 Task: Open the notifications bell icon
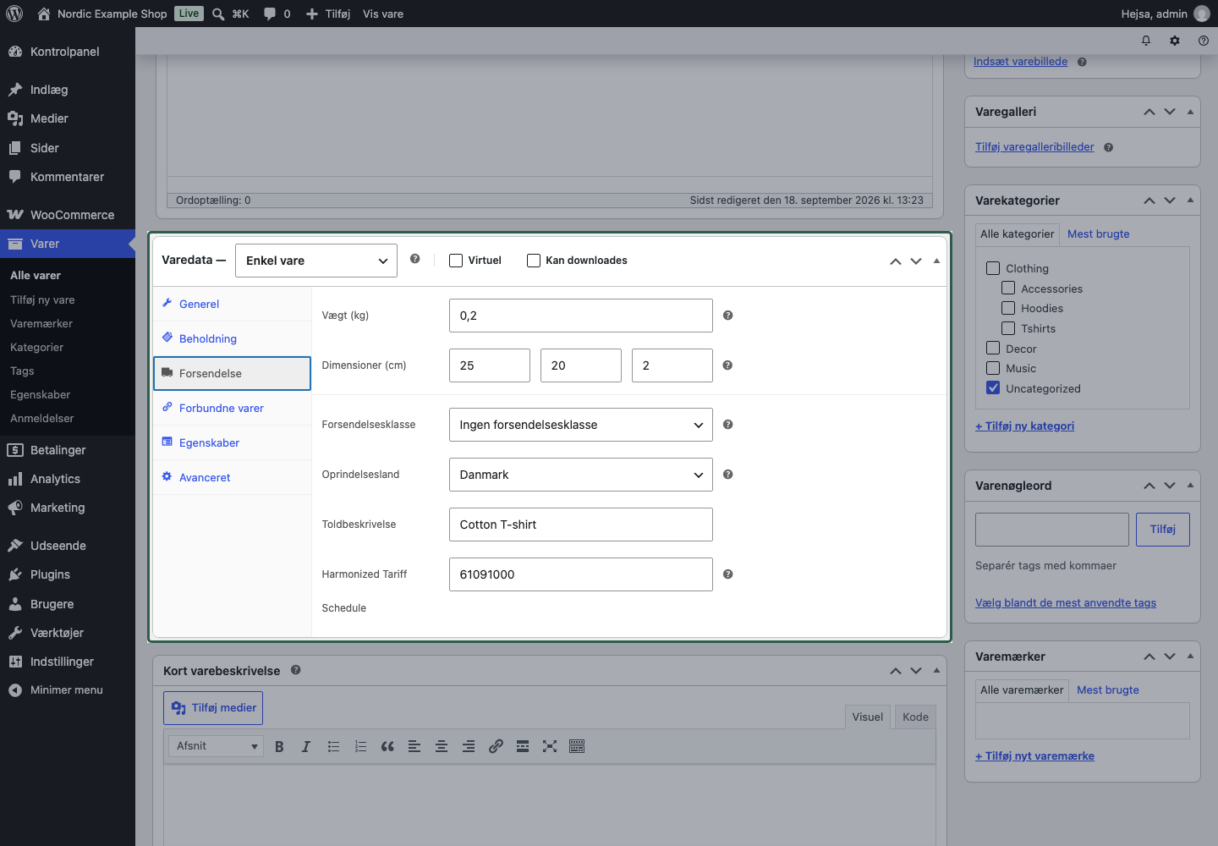click(x=1146, y=41)
